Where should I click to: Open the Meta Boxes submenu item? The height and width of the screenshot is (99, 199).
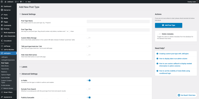pos(5,66)
